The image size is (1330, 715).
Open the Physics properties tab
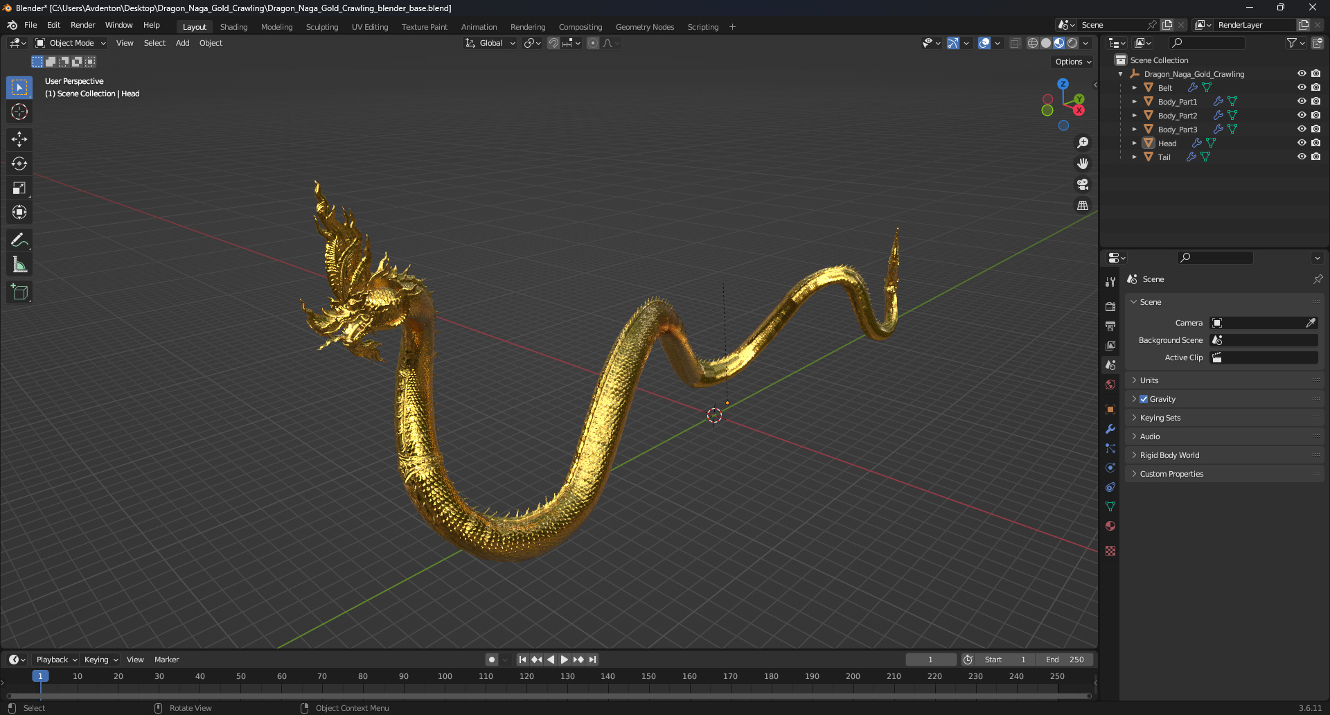pos(1110,468)
